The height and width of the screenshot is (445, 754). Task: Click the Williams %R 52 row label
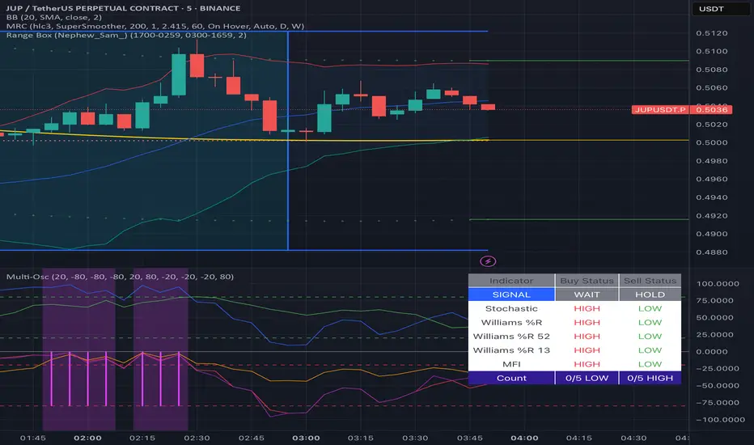[x=511, y=337]
